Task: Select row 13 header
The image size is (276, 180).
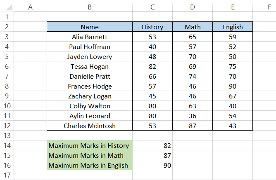Action: tap(7, 136)
